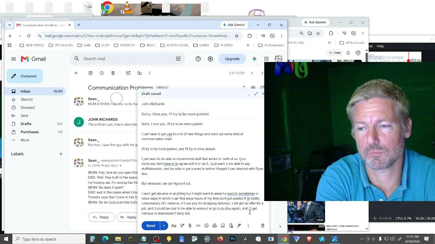This screenshot has height=244, width=435.
Task: Mark the conversation as unread
Action: pyautogui.click(x=128, y=73)
